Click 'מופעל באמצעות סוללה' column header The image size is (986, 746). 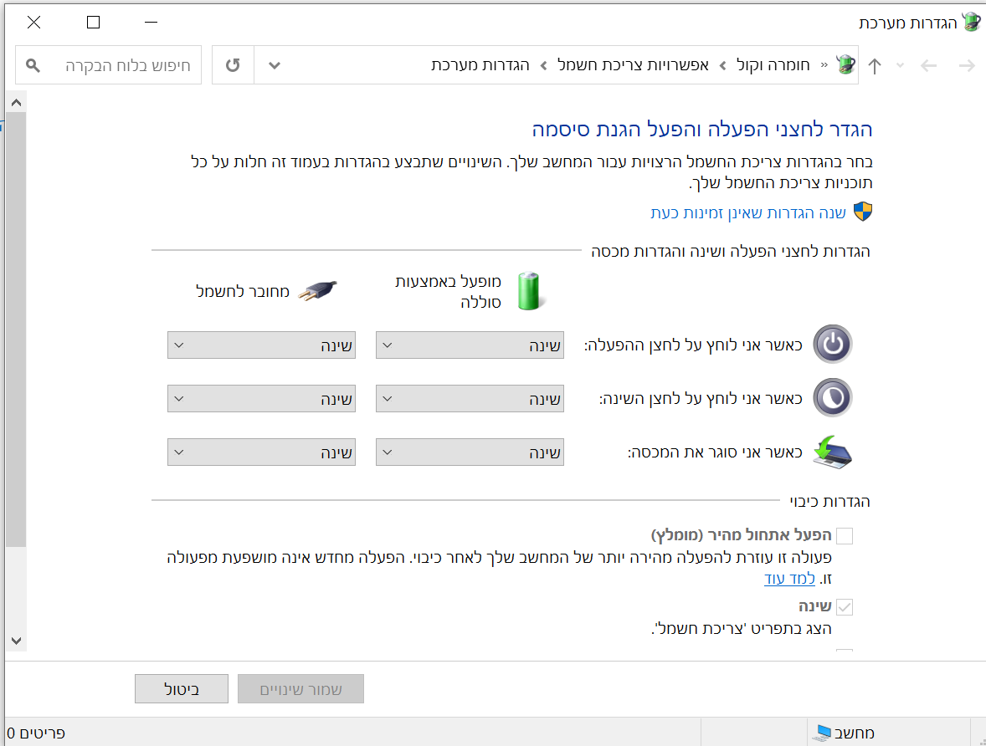[x=449, y=291]
